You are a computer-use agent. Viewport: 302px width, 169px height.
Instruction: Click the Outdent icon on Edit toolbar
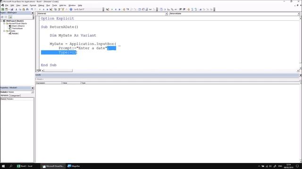click(184, 9)
